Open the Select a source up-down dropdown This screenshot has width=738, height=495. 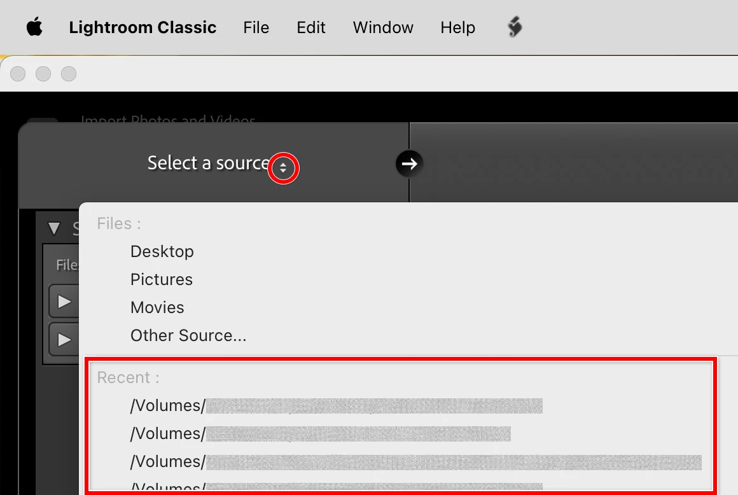click(x=283, y=168)
